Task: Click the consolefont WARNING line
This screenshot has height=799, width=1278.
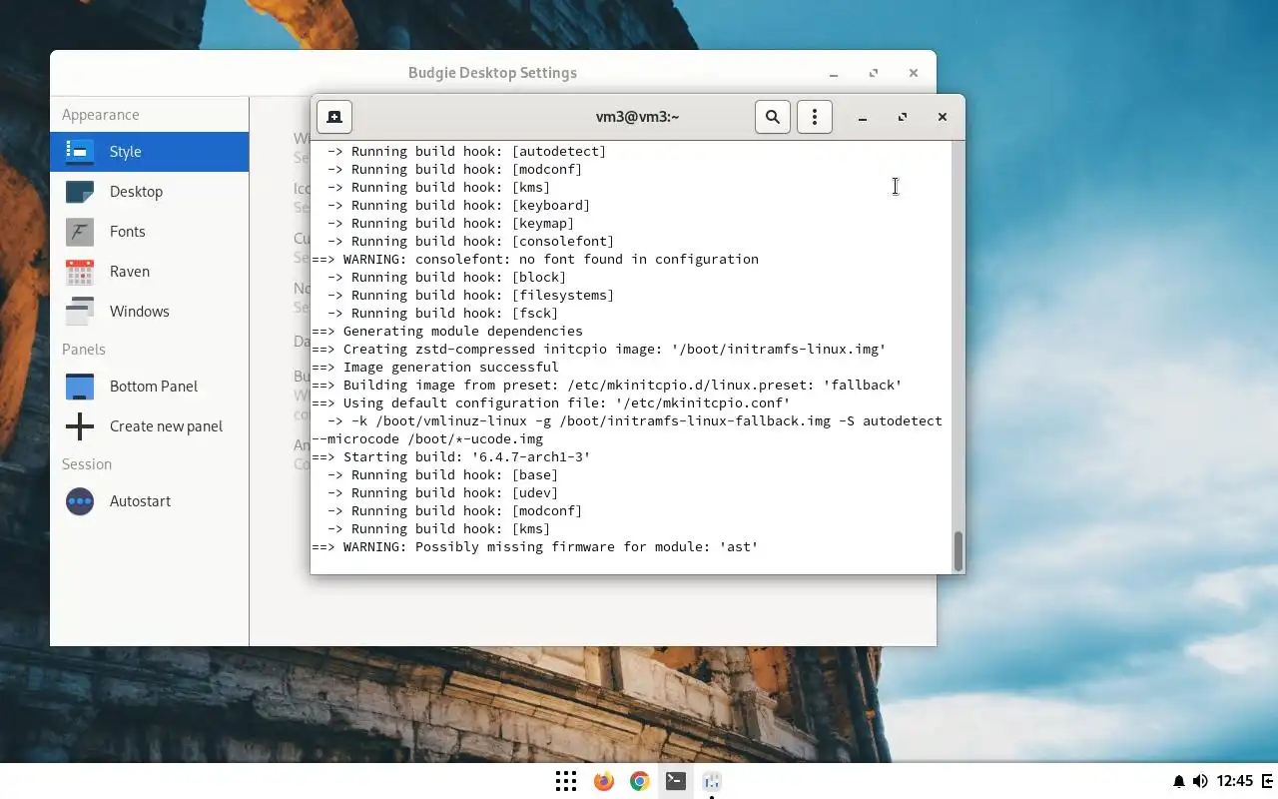Action: 535,260
